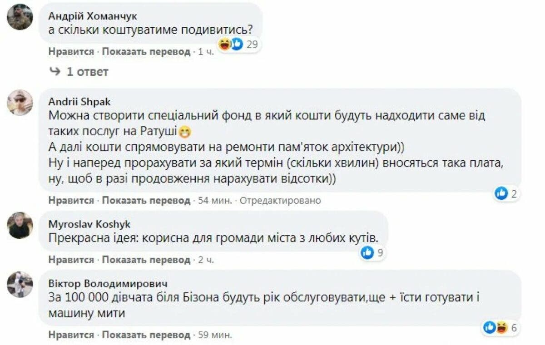
Task: Click the laughing reaction icon under Хоманчук's comment
Action: (x=223, y=45)
